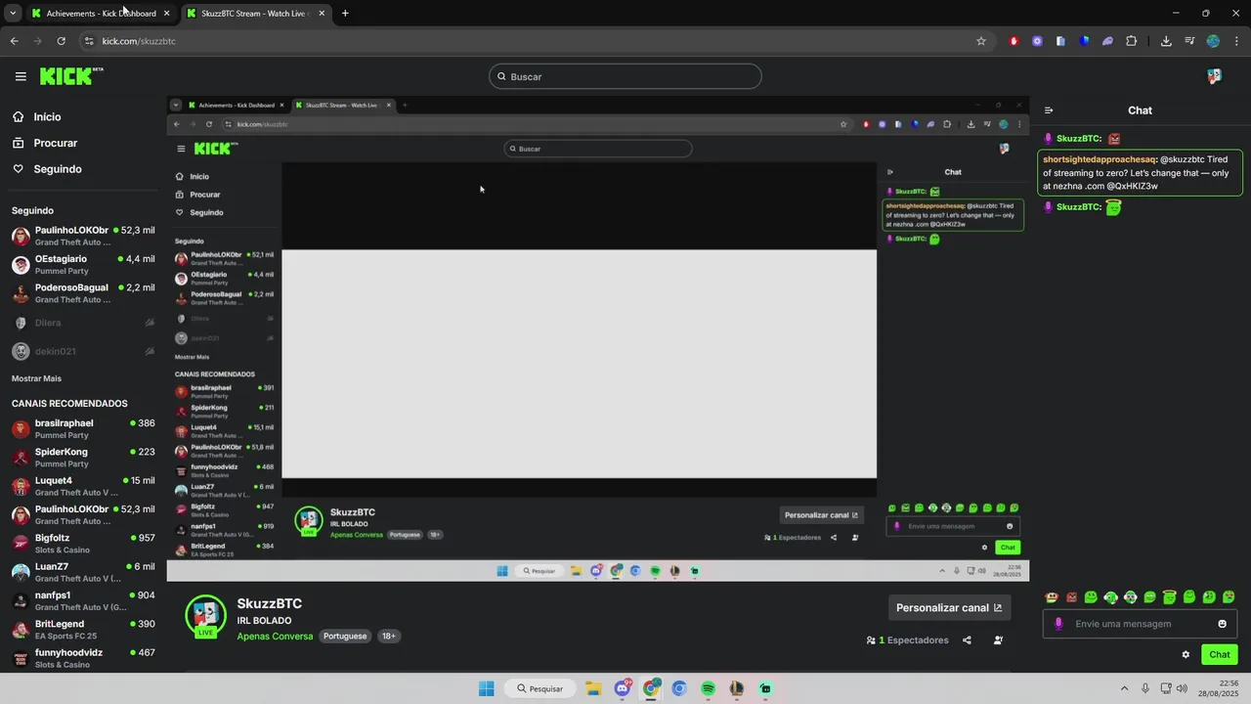Open PaulinhoLOKObr under the page's Seguindo list

83,236
